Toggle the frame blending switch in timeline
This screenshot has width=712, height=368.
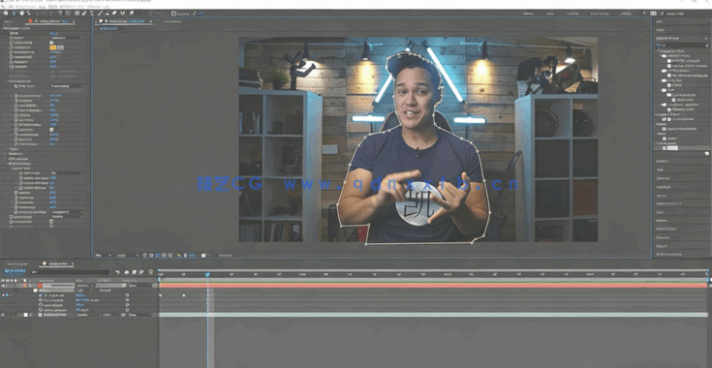tap(134, 272)
